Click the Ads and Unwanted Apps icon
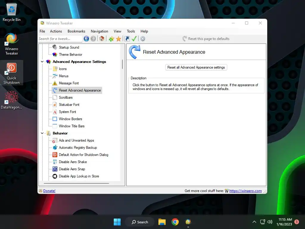Image resolution: width=305 pixels, height=229 pixels. coord(55,140)
